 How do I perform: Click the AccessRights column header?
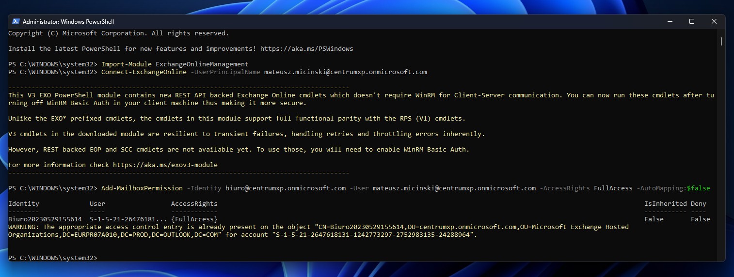click(x=194, y=203)
